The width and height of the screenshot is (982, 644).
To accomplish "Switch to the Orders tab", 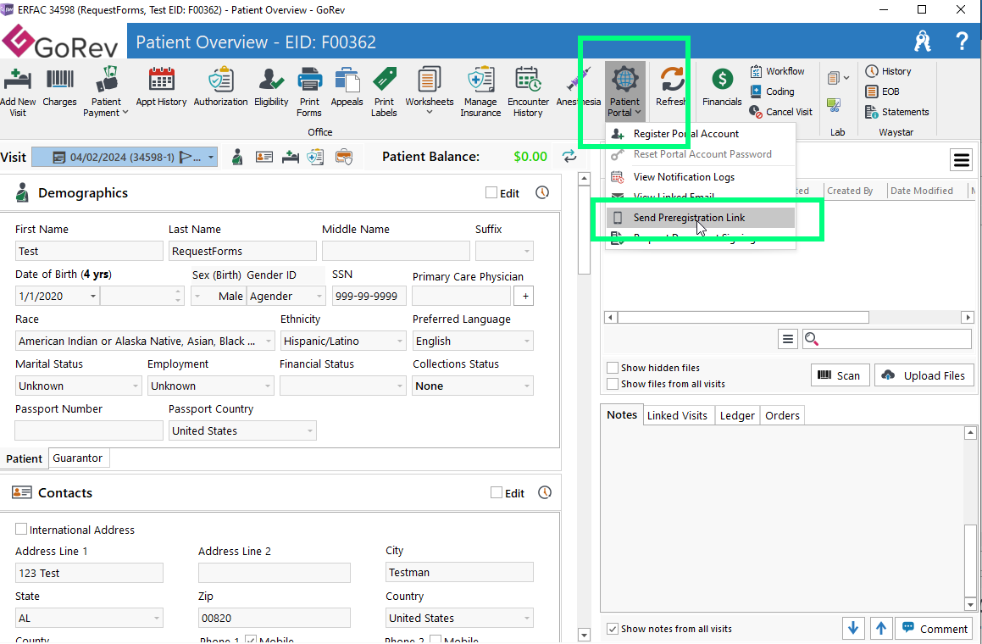I will click(782, 415).
